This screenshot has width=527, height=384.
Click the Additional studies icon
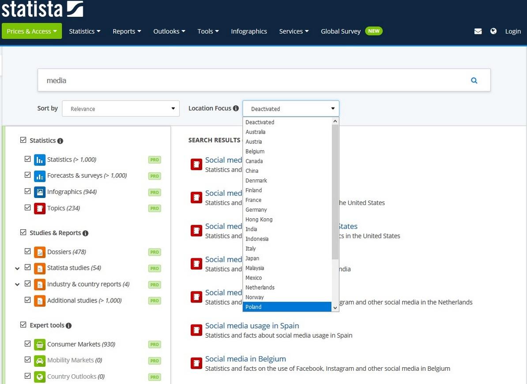point(40,300)
